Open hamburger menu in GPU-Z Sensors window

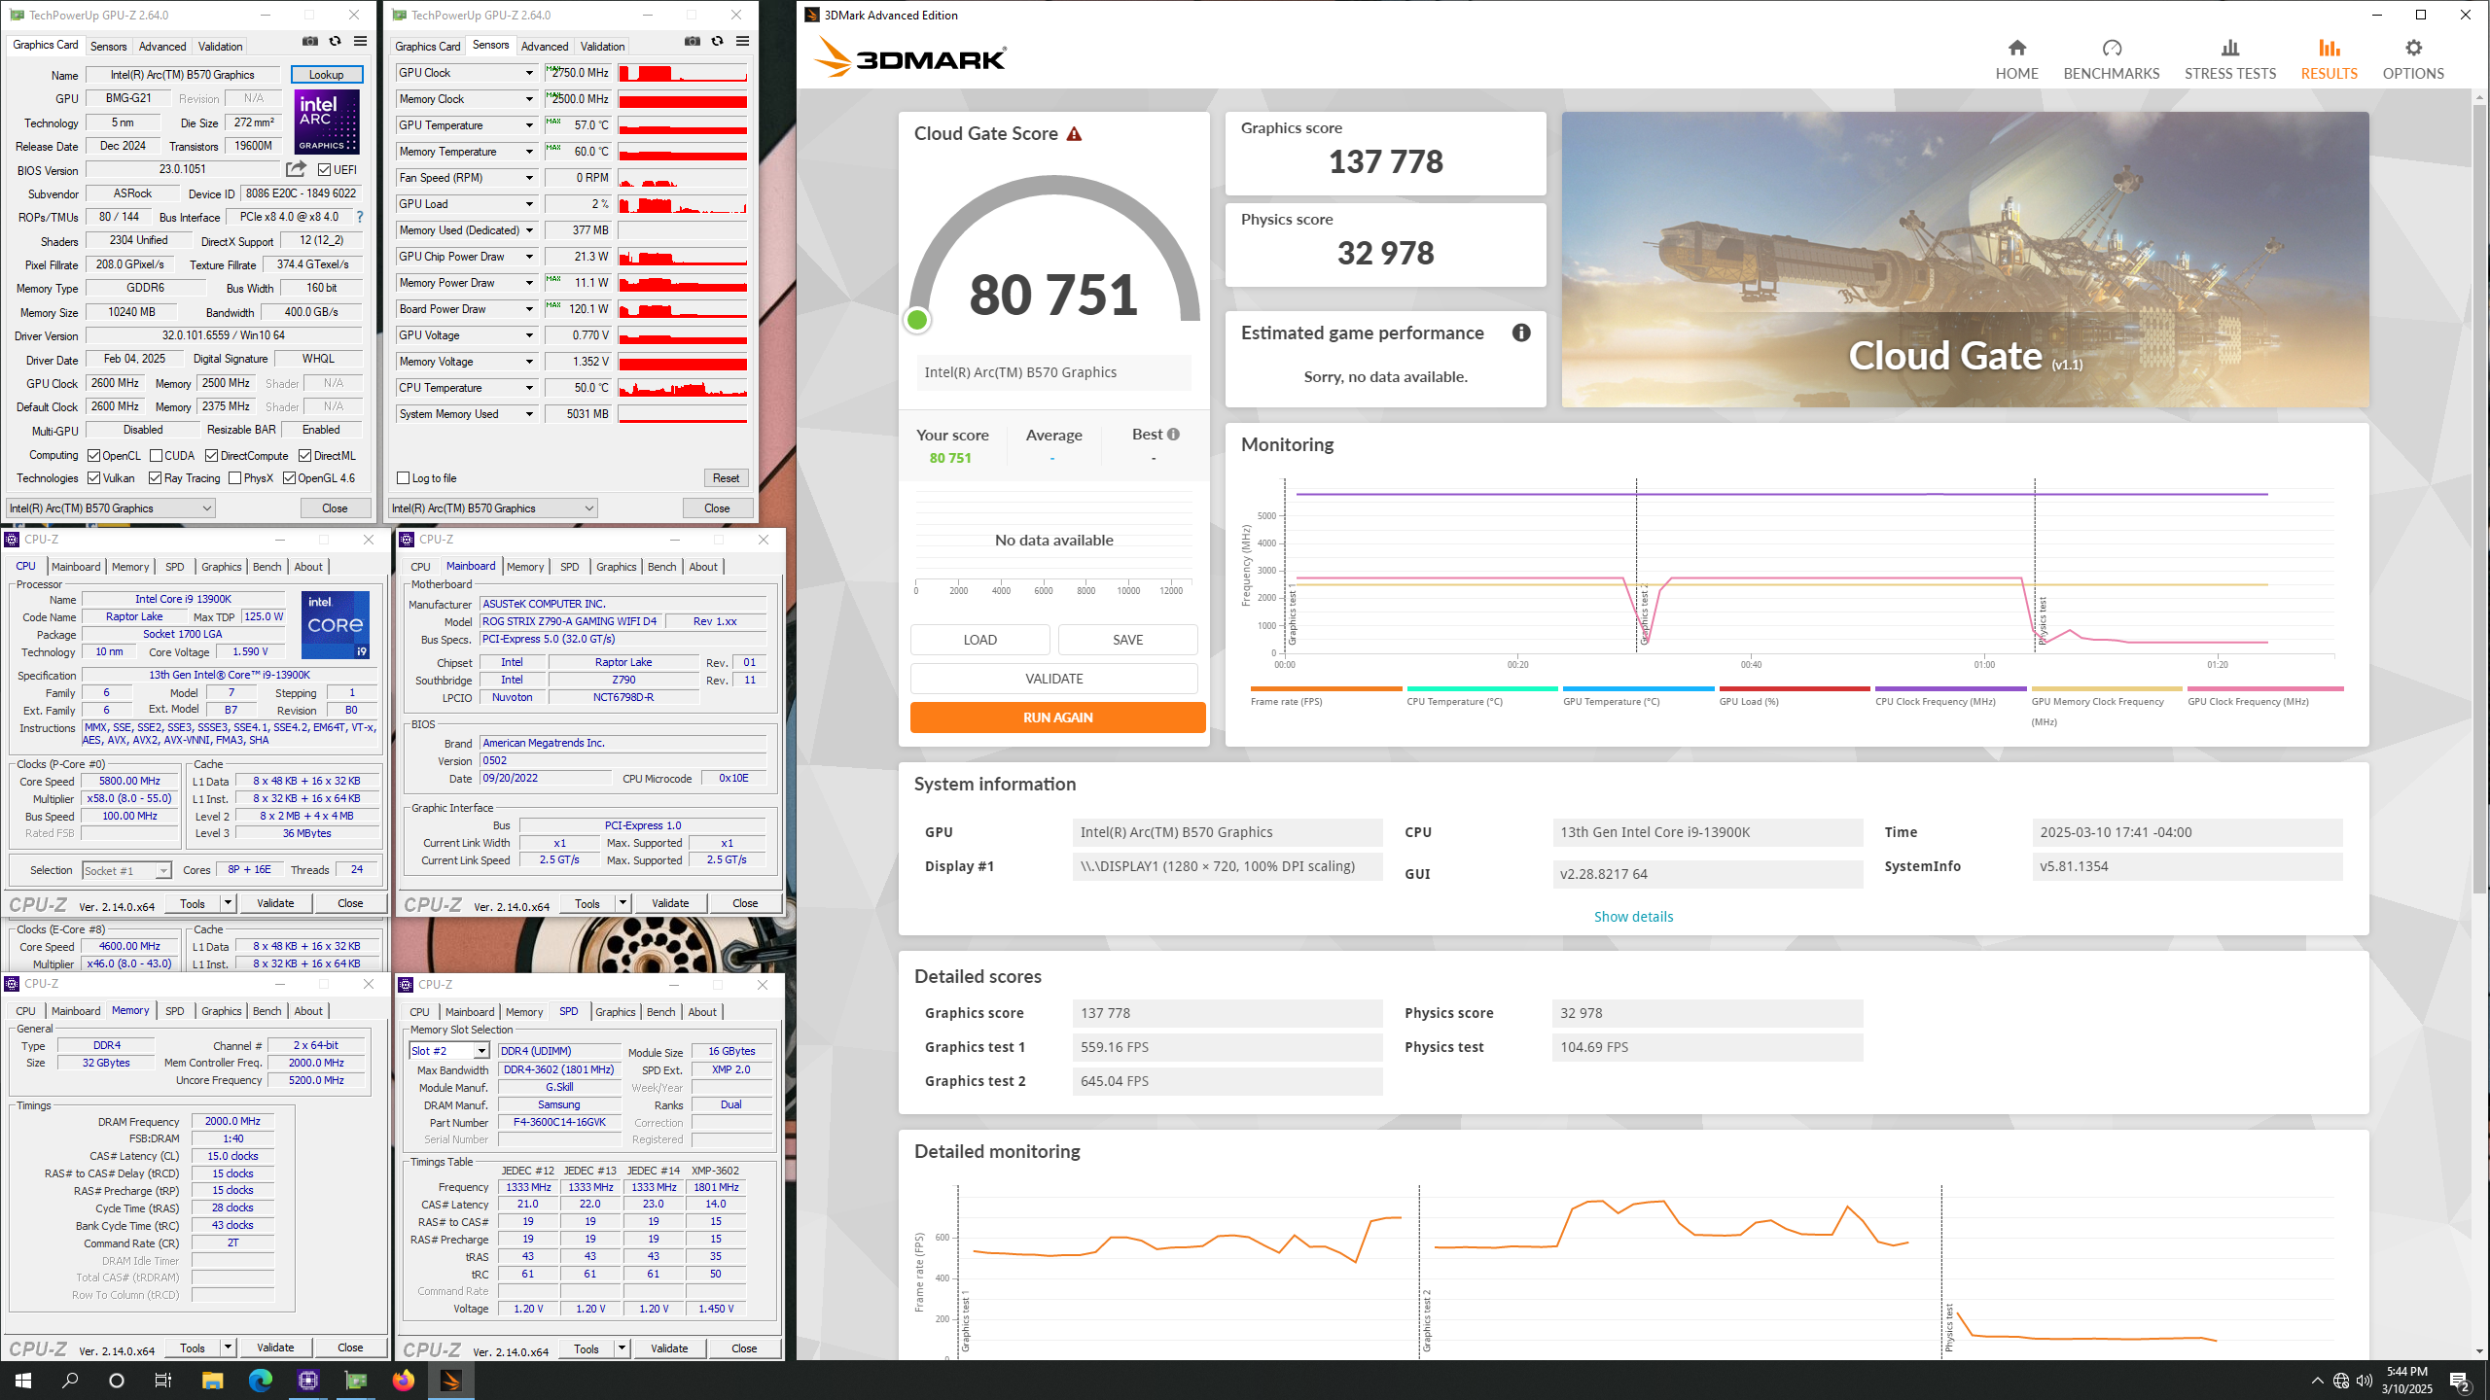pos(742,42)
